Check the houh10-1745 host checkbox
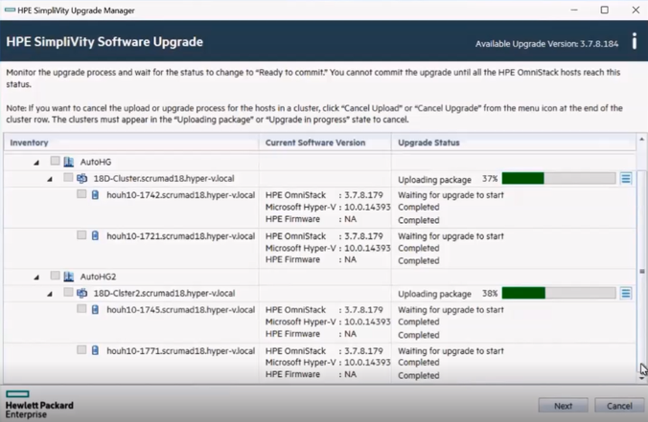The width and height of the screenshot is (648, 422). [x=81, y=308]
